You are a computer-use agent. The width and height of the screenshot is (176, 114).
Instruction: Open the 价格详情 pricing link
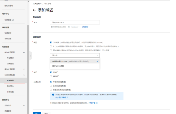pos(92,103)
